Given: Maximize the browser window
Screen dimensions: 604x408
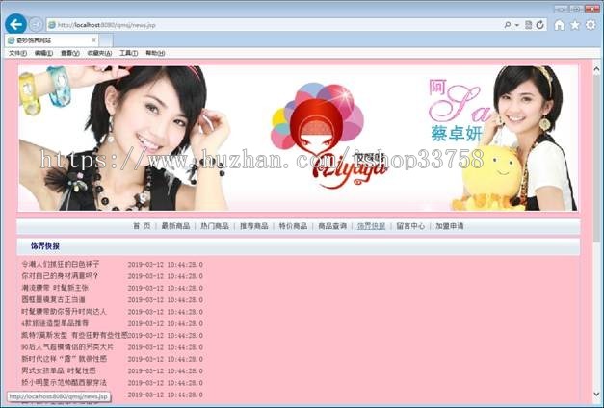Looking at the screenshot, I should [577, 9].
